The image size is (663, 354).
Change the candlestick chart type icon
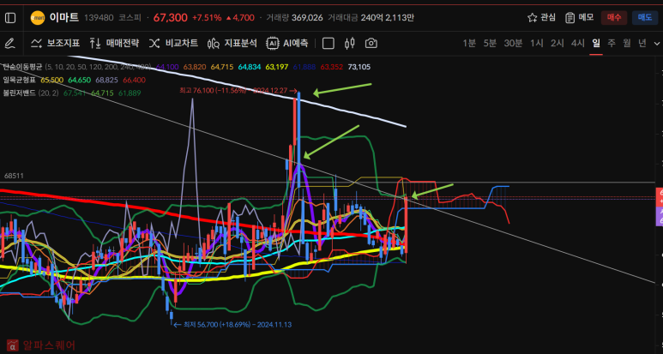point(350,43)
